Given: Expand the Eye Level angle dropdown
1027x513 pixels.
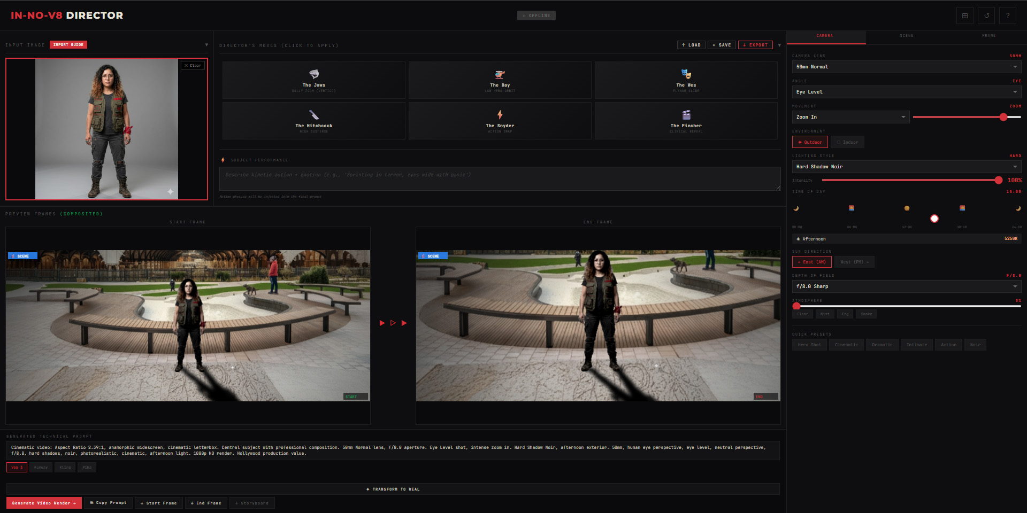Looking at the screenshot, I should click(906, 91).
